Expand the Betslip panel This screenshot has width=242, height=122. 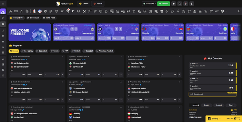point(214,118)
